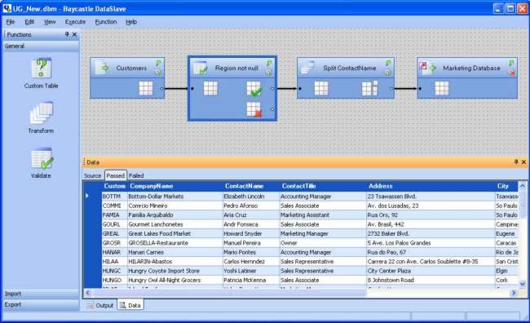
Task: Expand the Import functions group
Action: [x=42, y=294]
